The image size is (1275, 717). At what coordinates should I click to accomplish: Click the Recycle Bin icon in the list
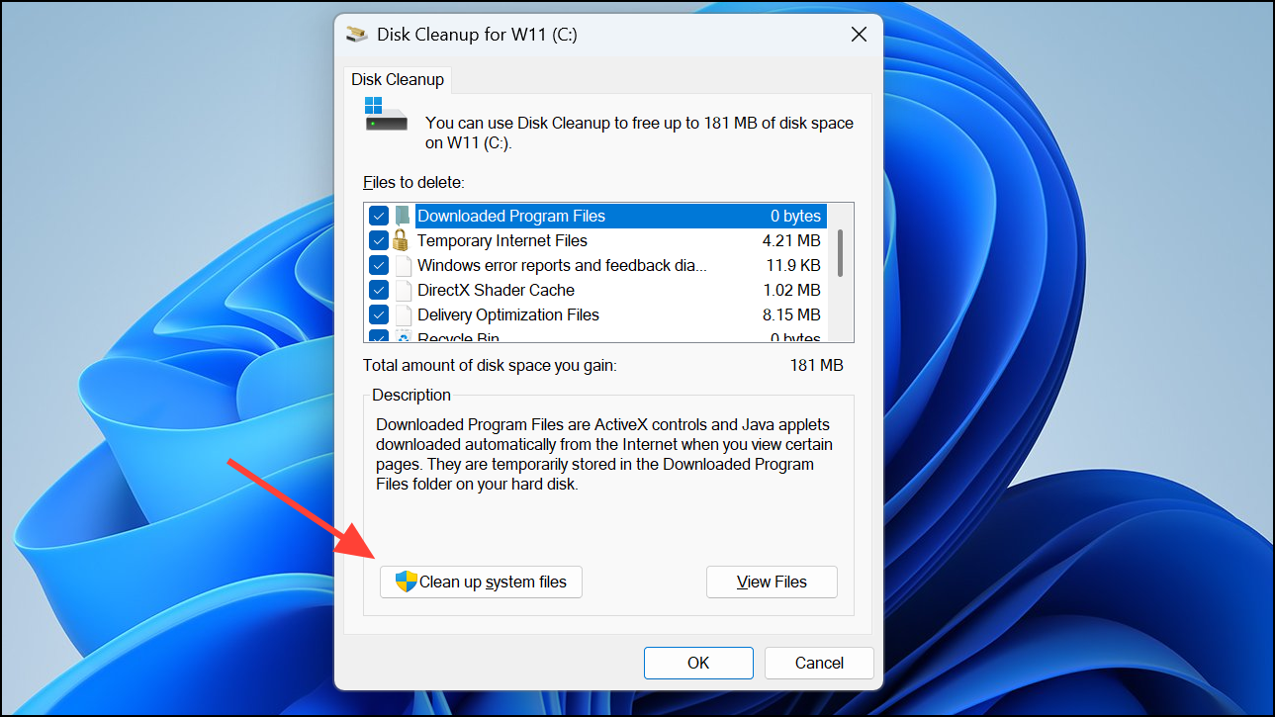coord(404,336)
